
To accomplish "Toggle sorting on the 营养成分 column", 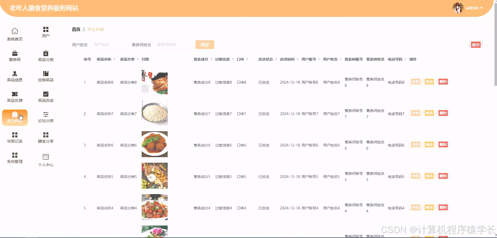I will 211,59.
